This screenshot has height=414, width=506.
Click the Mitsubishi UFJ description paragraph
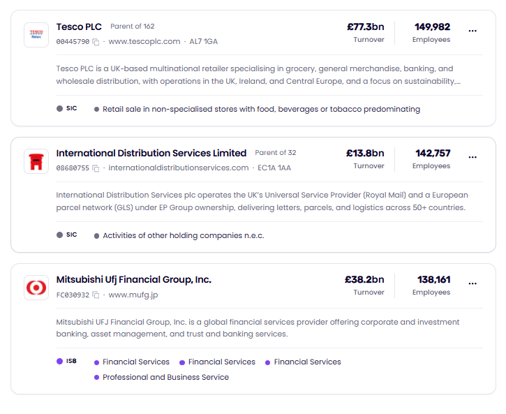point(258,328)
